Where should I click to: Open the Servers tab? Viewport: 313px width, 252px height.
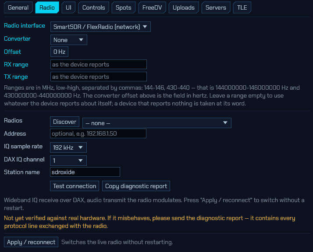coord(216,7)
